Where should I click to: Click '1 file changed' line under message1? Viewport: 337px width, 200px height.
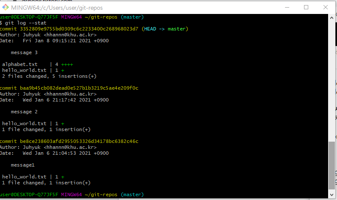coord(46,183)
